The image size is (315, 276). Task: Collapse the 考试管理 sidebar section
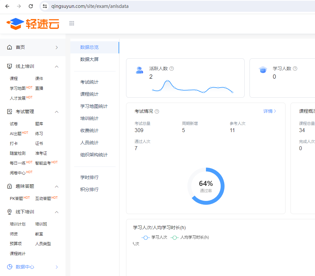pos(57,112)
